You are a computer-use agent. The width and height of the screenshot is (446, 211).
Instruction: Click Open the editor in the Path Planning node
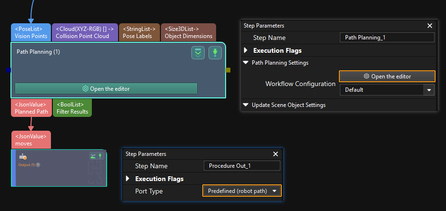tap(106, 88)
